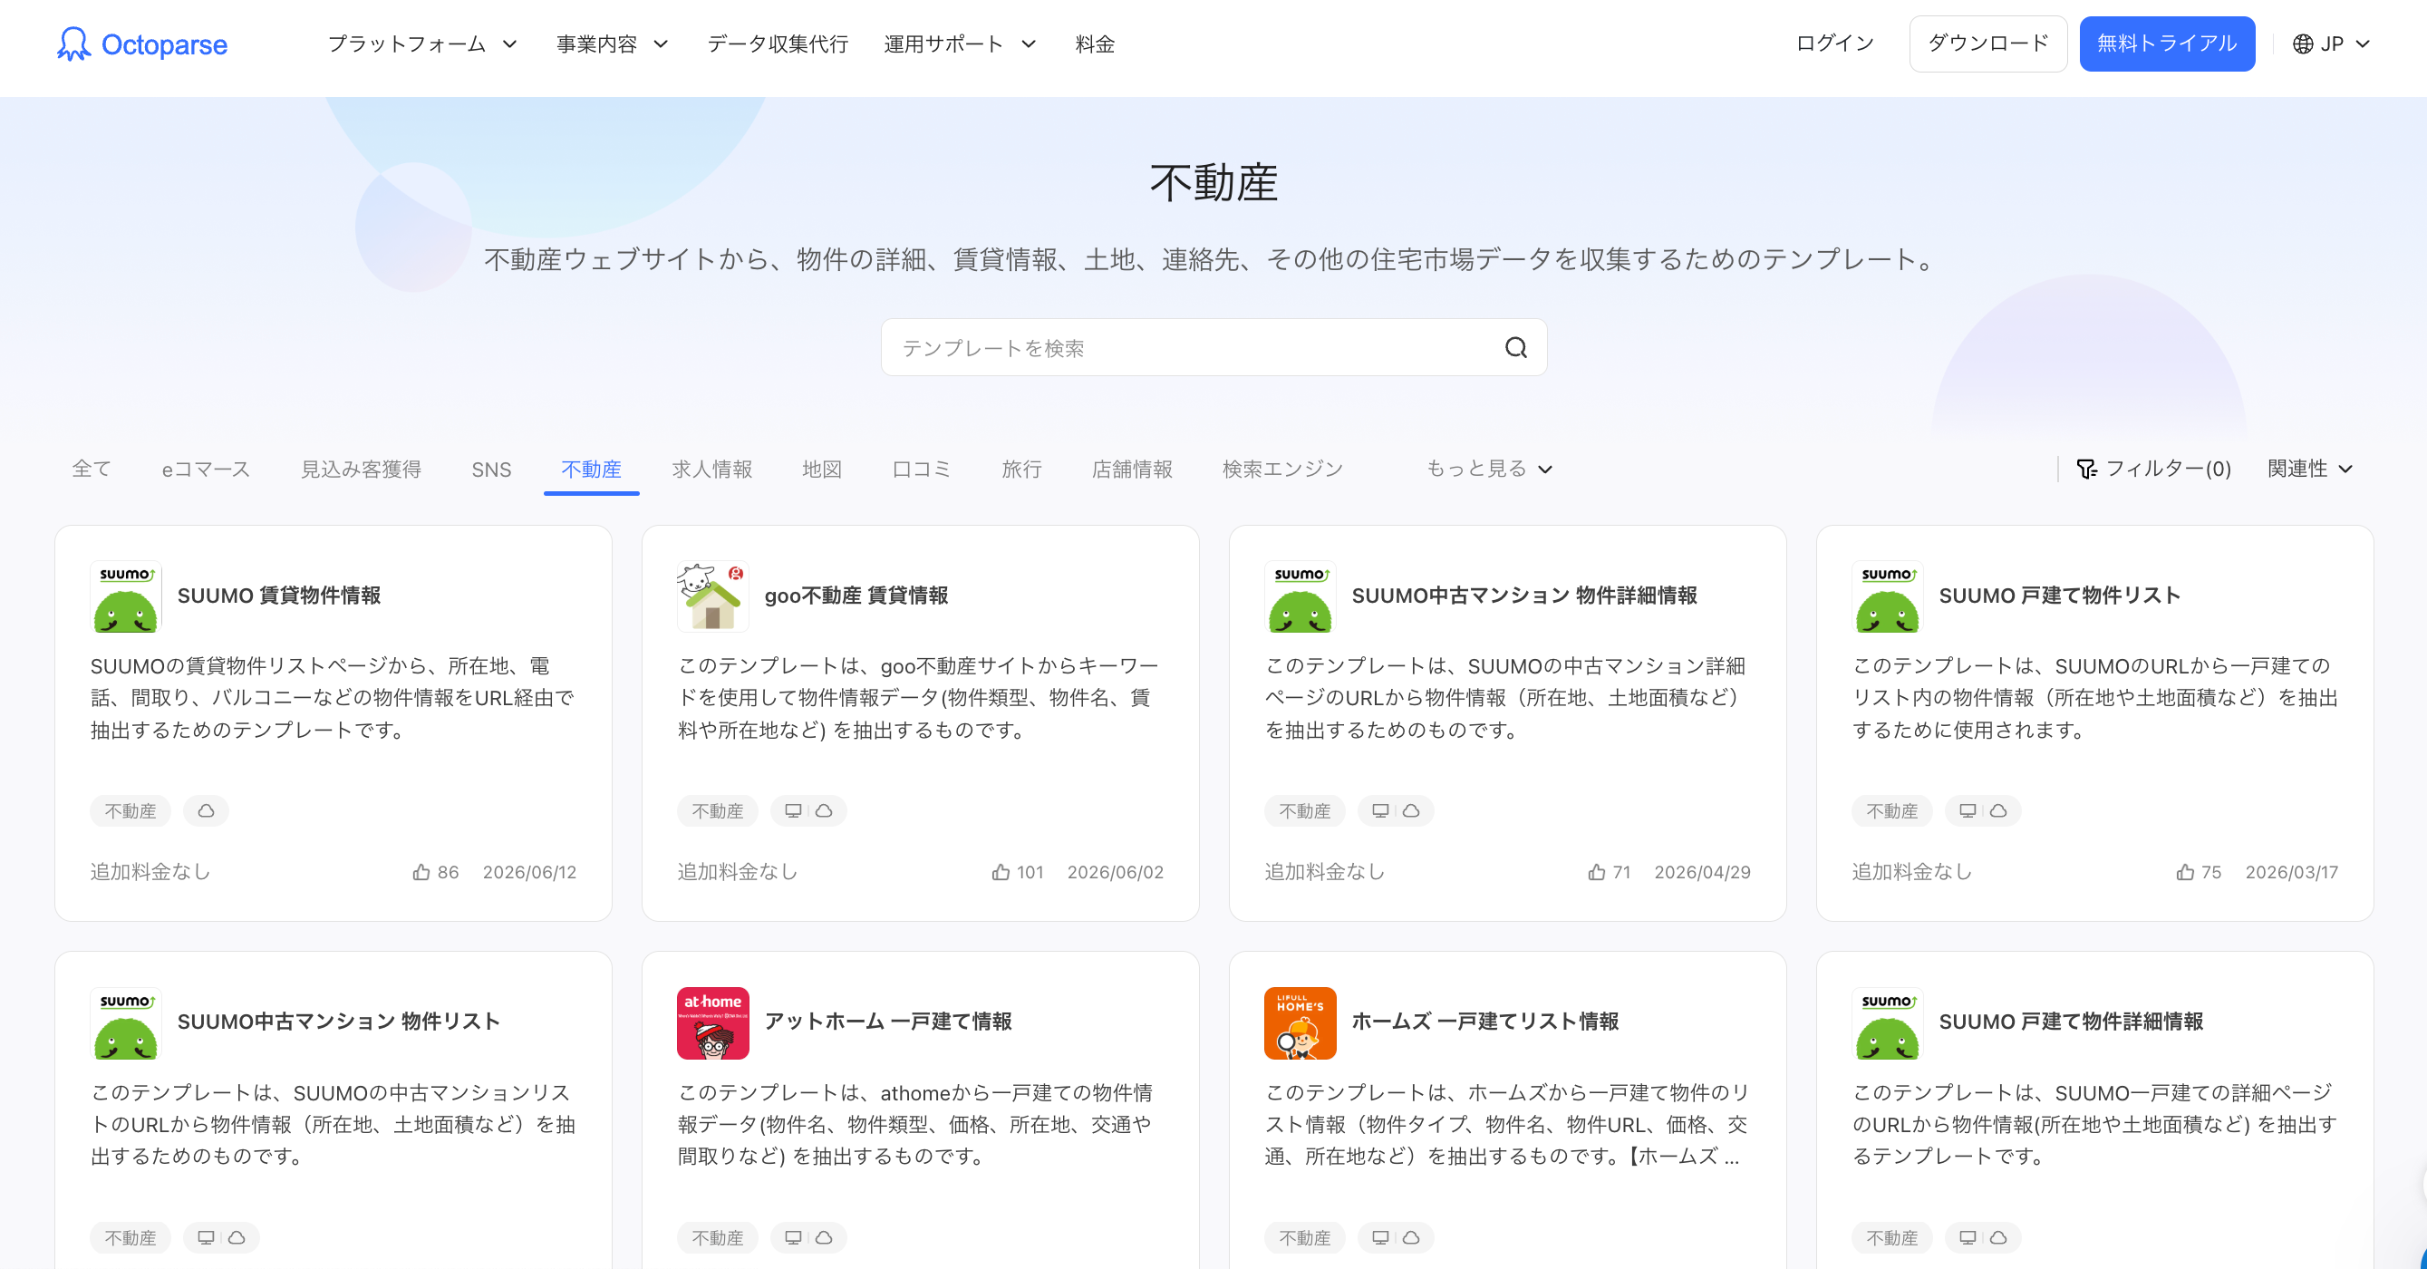Select the 全て tab
This screenshot has height=1269, width=2427.
click(x=92, y=470)
